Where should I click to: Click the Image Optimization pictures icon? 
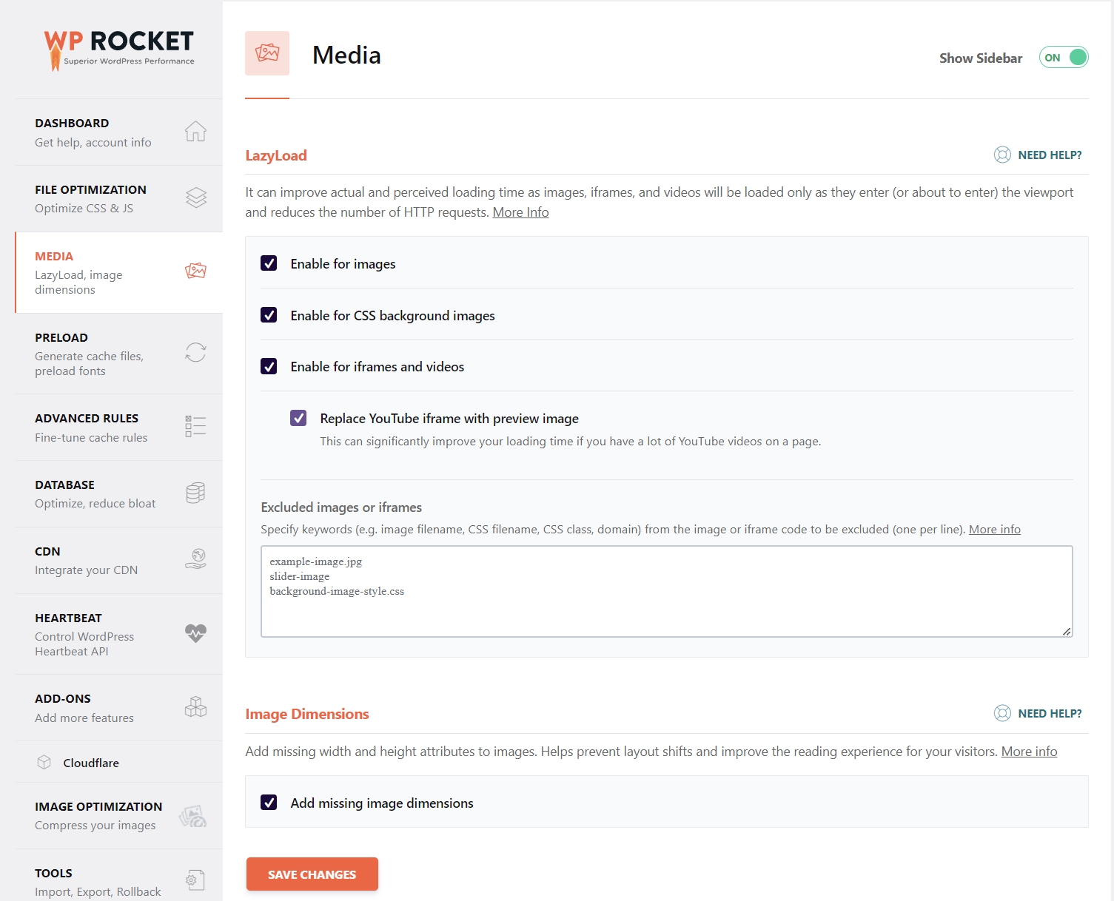pos(193,816)
